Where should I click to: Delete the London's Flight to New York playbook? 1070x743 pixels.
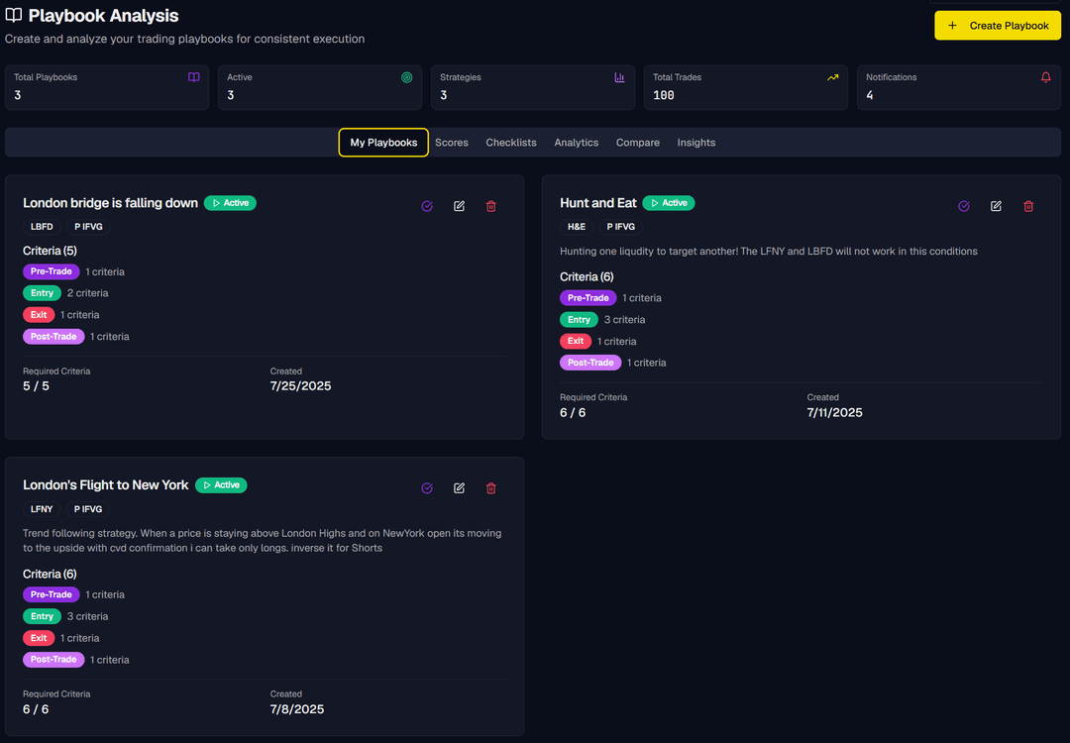[491, 487]
